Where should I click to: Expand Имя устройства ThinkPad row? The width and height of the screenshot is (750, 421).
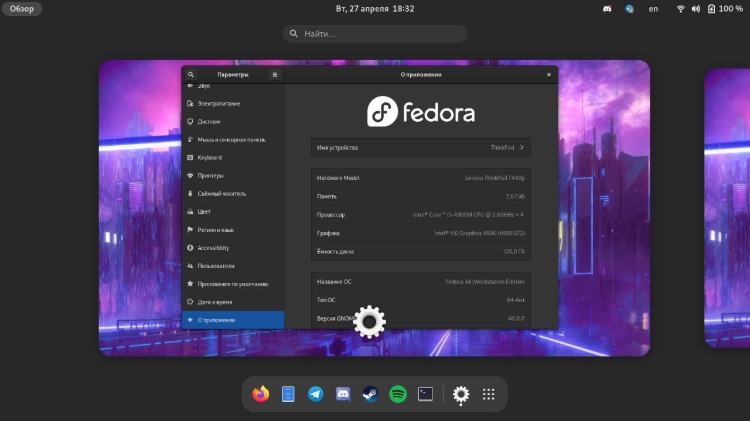(x=421, y=148)
